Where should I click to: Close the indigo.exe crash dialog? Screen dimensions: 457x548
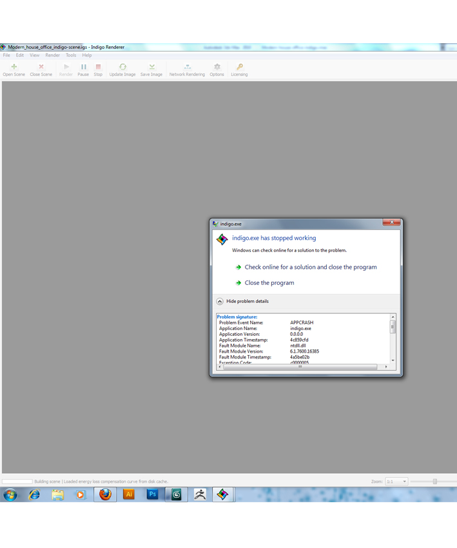(391, 223)
